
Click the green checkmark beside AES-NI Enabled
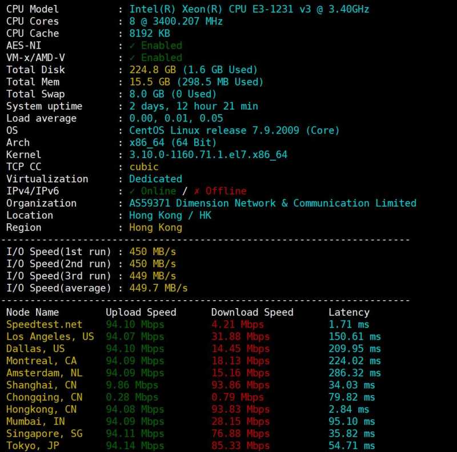pos(133,46)
